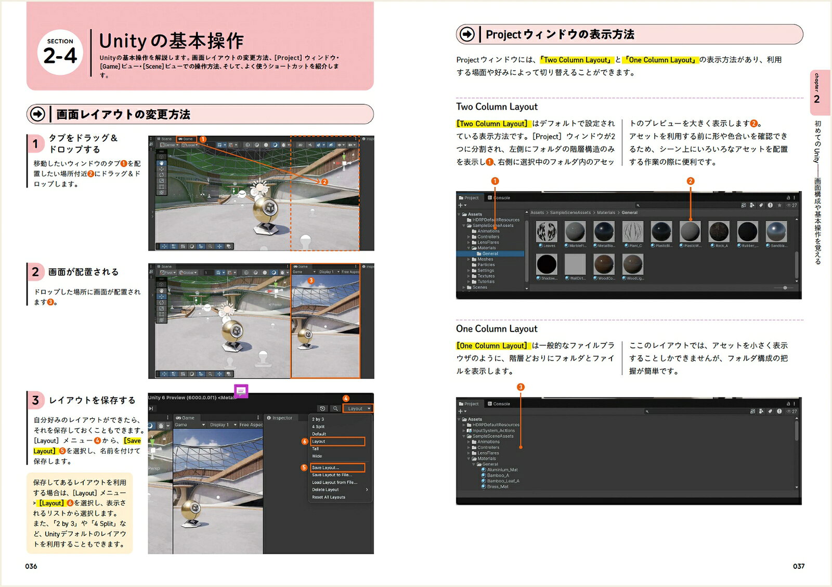Click the Step frame playback button

coord(151,408)
